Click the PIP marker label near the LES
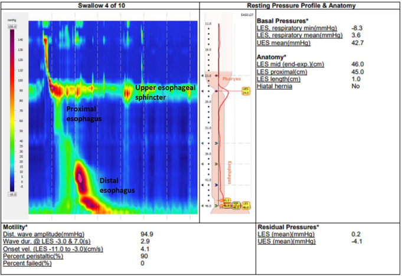Screen dimensions: 402x276 236,205
